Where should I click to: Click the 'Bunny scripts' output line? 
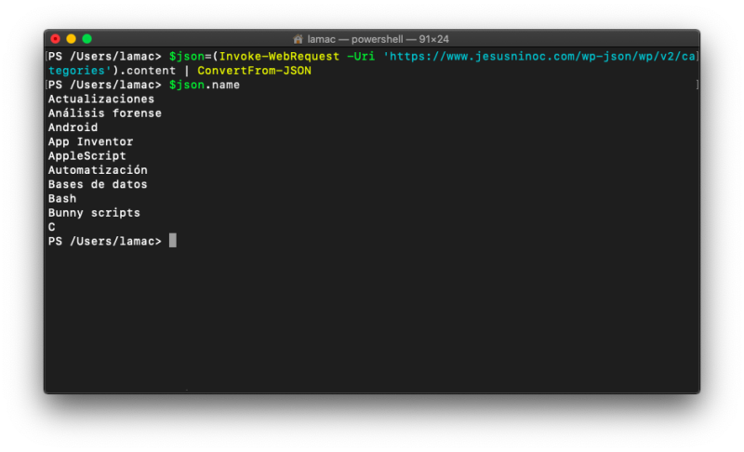click(94, 213)
